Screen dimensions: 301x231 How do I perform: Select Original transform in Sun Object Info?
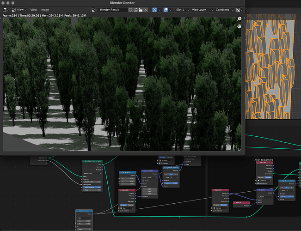pyautogui.click(x=123, y=205)
